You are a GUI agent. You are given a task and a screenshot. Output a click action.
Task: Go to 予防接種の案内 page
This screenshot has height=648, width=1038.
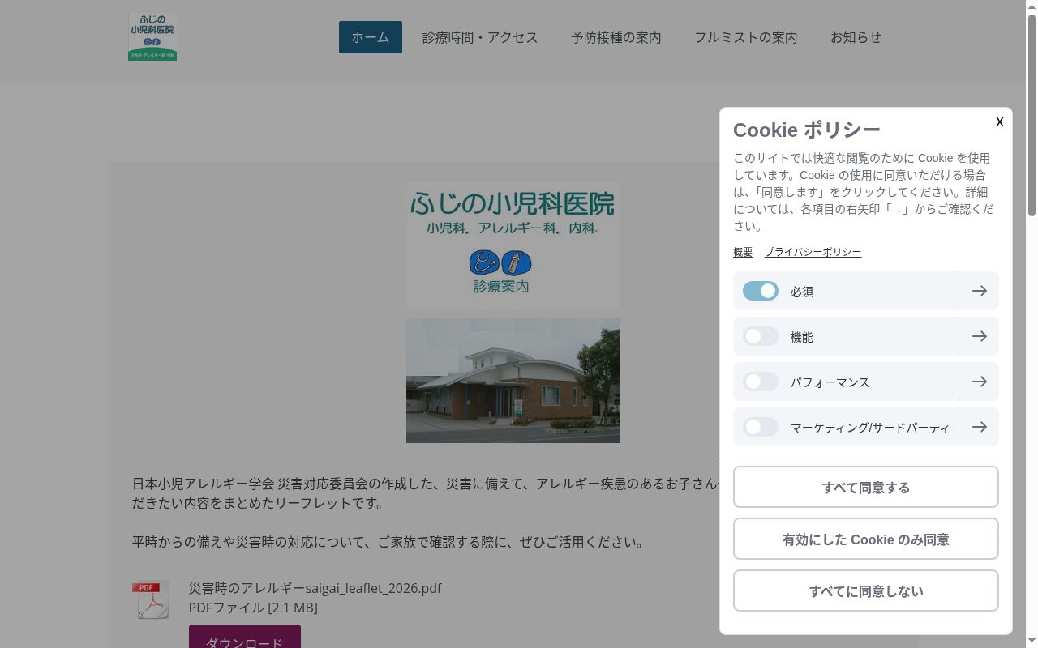tap(616, 37)
